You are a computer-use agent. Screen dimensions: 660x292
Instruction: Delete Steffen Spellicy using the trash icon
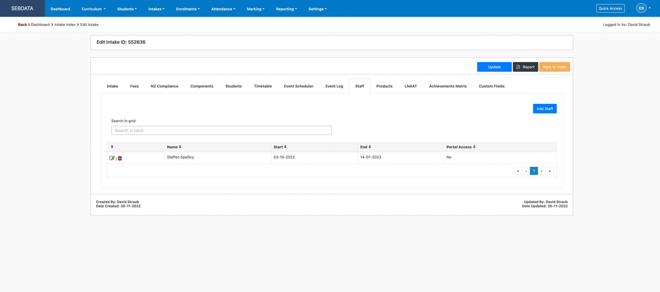coord(120,158)
